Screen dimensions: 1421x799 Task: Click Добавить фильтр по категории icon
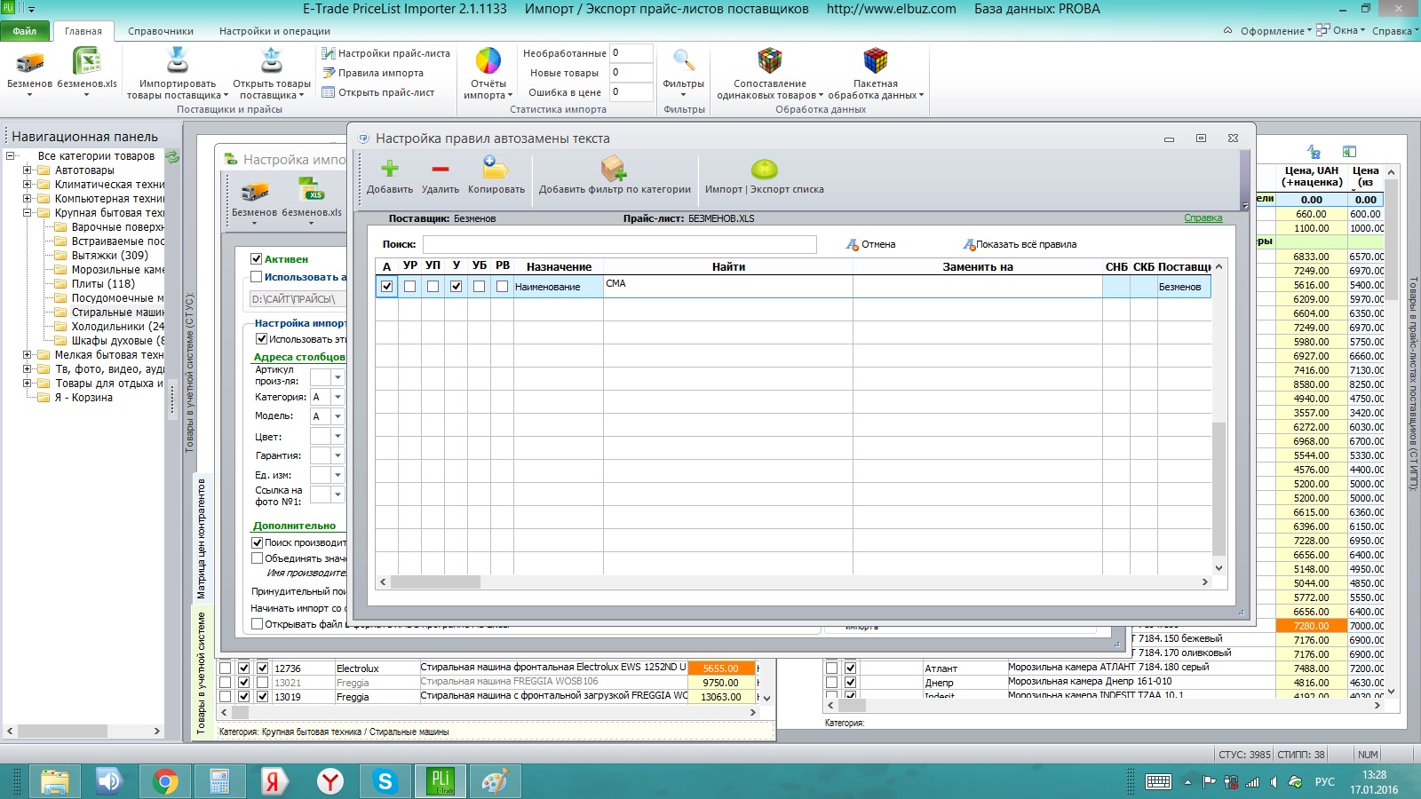click(x=614, y=168)
